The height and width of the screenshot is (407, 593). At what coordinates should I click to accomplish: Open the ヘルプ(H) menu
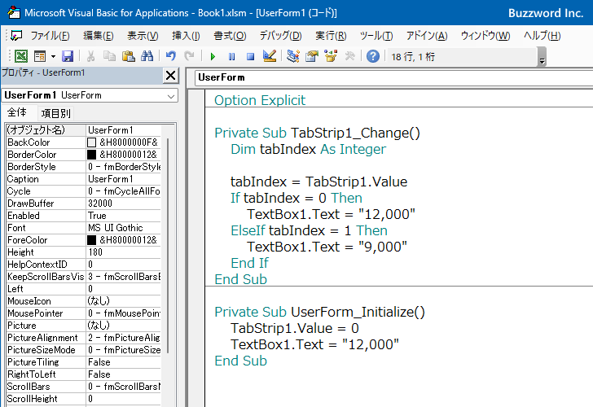click(542, 36)
